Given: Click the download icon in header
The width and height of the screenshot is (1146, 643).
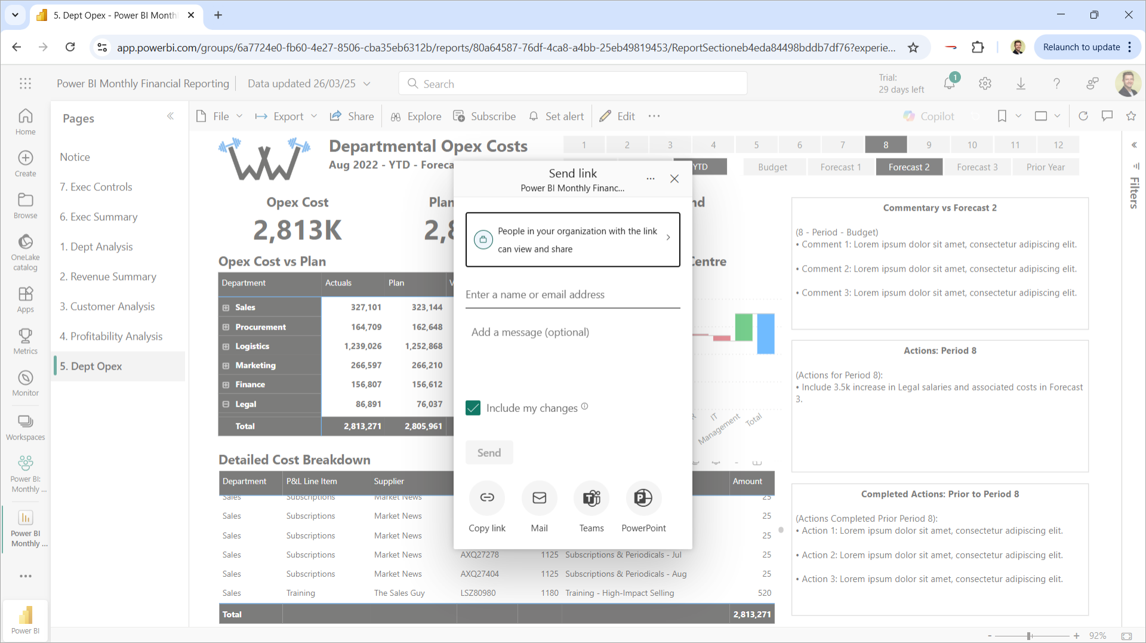Looking at the screenshot, I should point(1021,84).
